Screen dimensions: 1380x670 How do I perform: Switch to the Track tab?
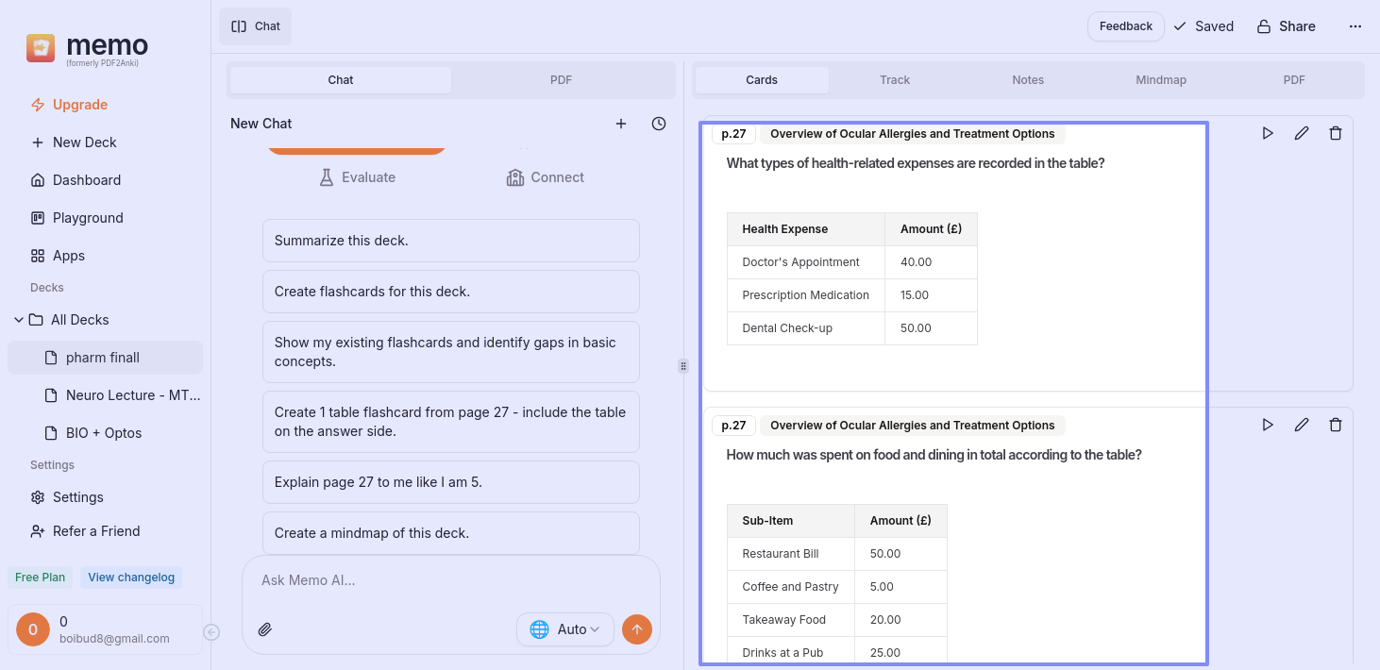[x=894, y=80]
